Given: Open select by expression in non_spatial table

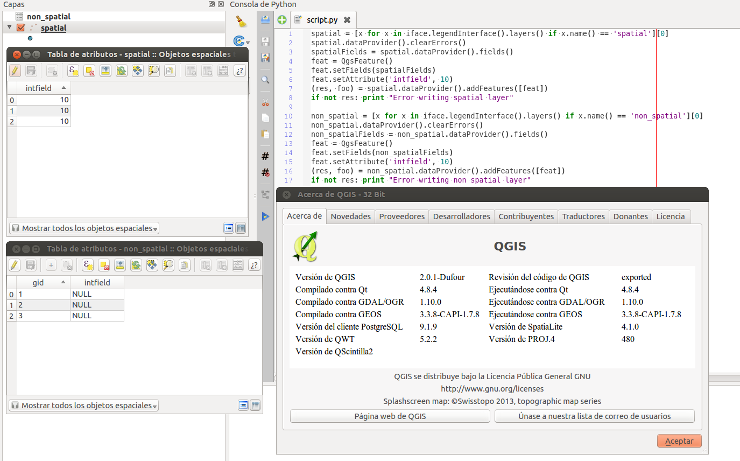Looking at the screenshot, I should click(88, 265).
